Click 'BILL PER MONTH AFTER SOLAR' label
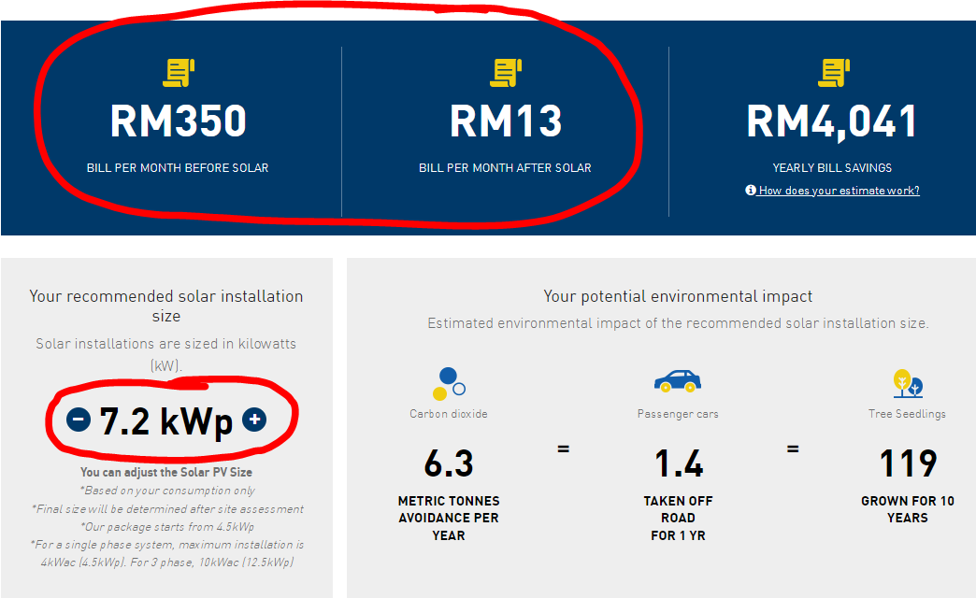The image size is (976, 598). click(505, 168)
